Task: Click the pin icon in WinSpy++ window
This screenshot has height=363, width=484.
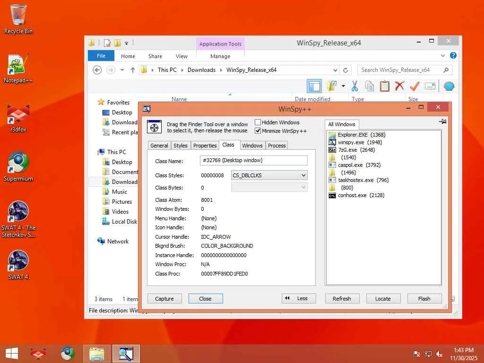Action: click(x=442, y=121)
